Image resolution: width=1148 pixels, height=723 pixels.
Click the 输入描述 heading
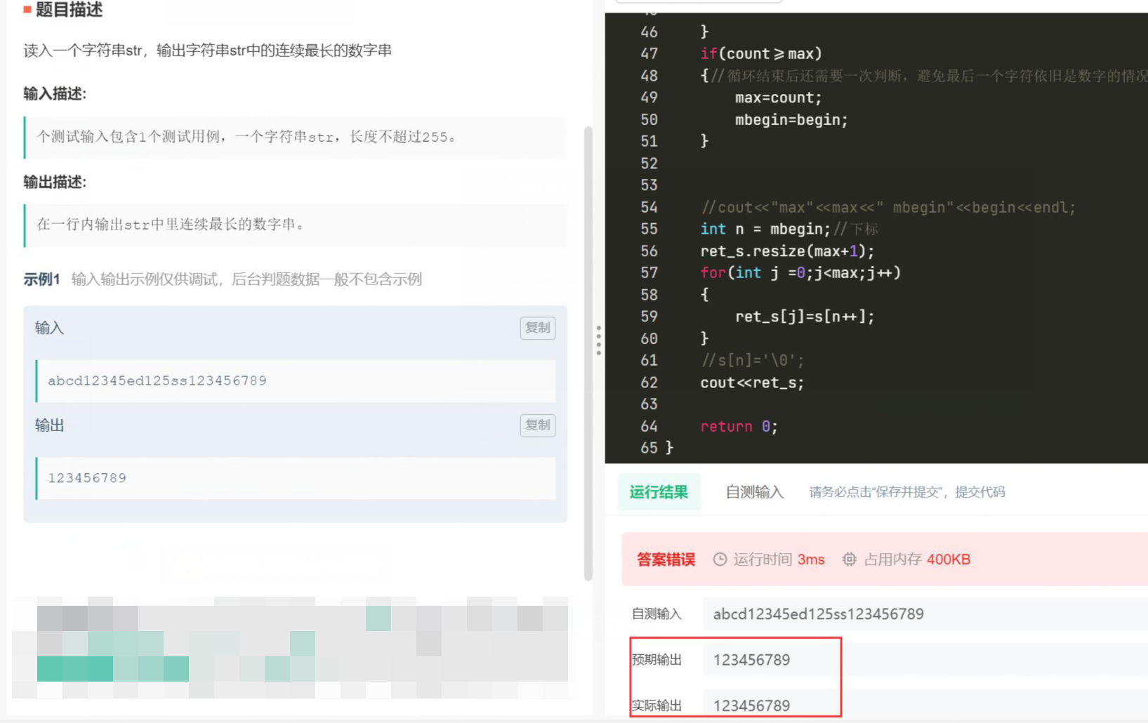55,93
